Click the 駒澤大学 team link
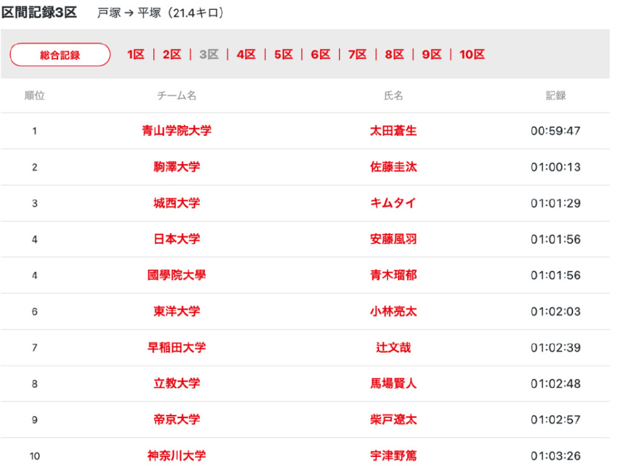Image resolution: width=621 pixels, height=466 pixels. point(177,167)
